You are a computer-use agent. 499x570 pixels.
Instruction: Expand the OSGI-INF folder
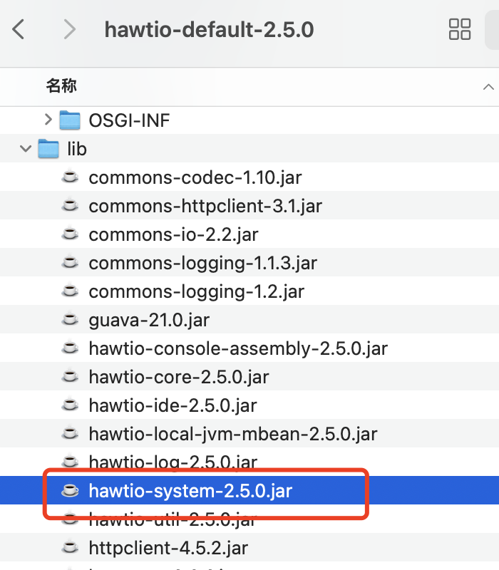48,120
